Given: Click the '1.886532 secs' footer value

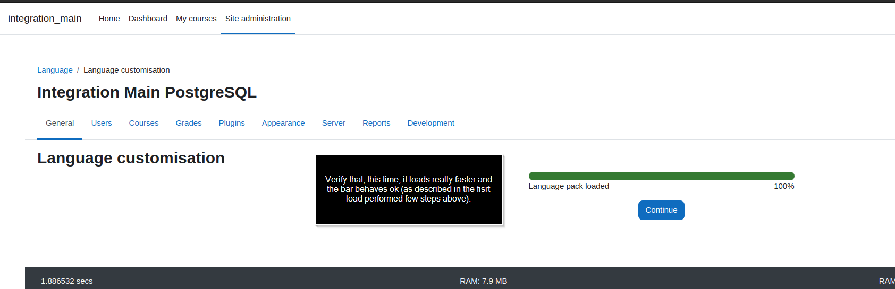Looking at the screenshot, I should pos(67,281).
